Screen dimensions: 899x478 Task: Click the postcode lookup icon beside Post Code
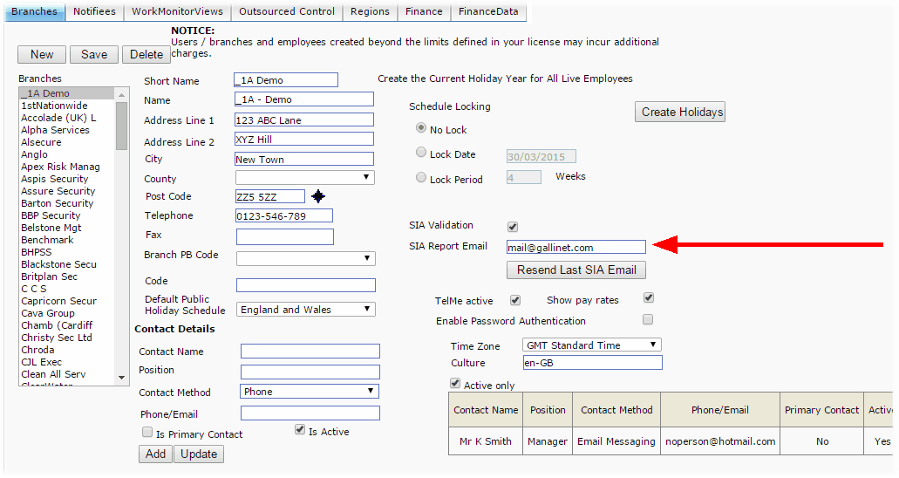tap(318, 196)
